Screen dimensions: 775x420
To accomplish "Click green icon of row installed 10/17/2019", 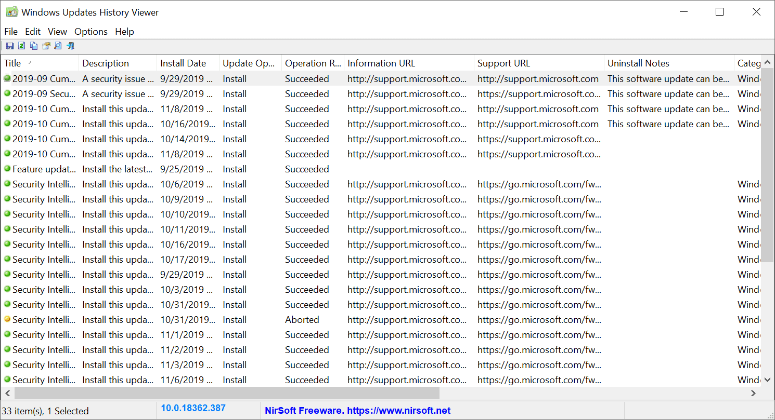I will [x=7, y=259].
